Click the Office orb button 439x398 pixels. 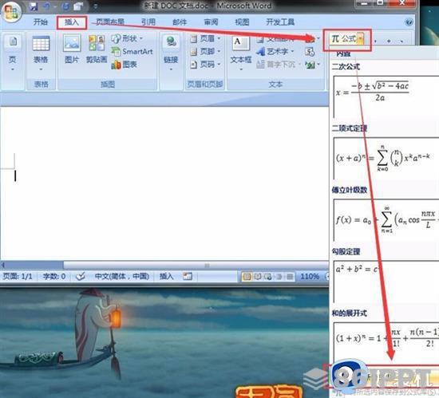11,12
